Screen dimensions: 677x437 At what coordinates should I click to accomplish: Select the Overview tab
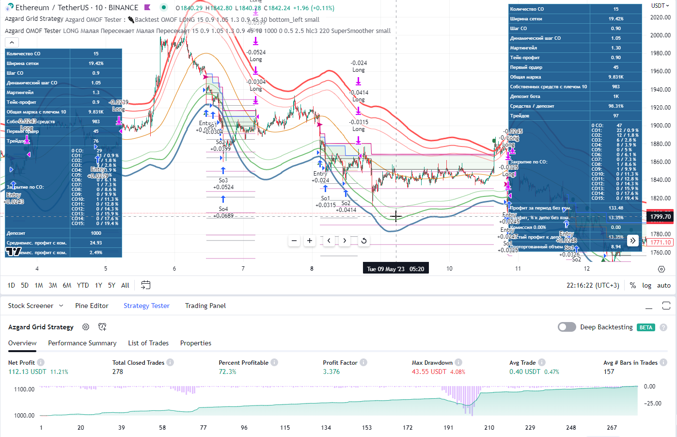22,343
